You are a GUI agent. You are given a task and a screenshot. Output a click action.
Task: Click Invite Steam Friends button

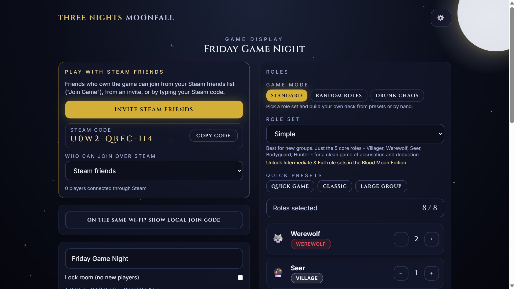tap(154, 109)
